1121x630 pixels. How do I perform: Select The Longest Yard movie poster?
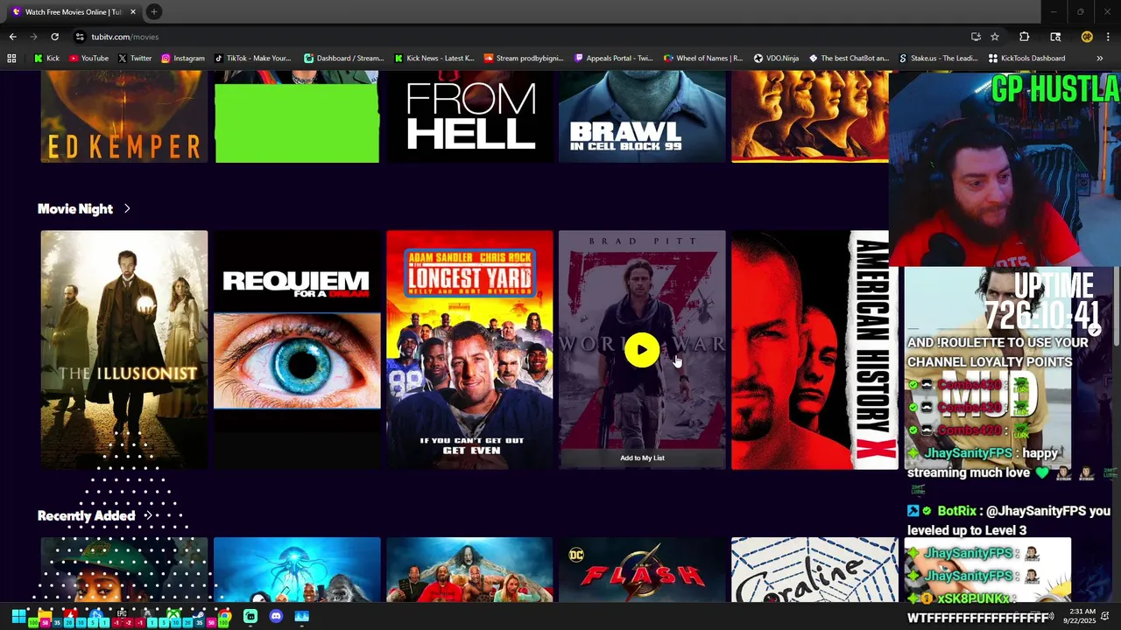[469, 350]
